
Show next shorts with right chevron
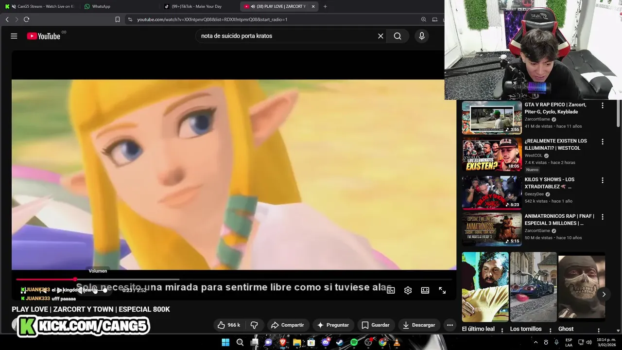[x=604, y=294]
